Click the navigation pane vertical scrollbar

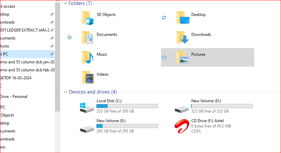[58, 57]
